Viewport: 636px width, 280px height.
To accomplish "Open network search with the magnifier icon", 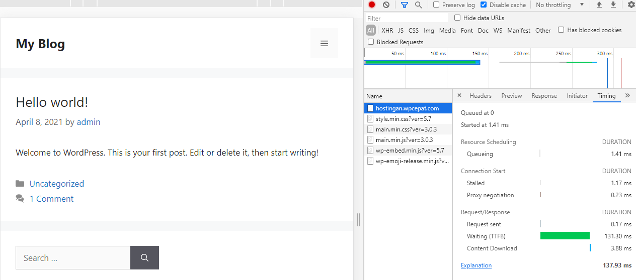I will tap(418, 5).
